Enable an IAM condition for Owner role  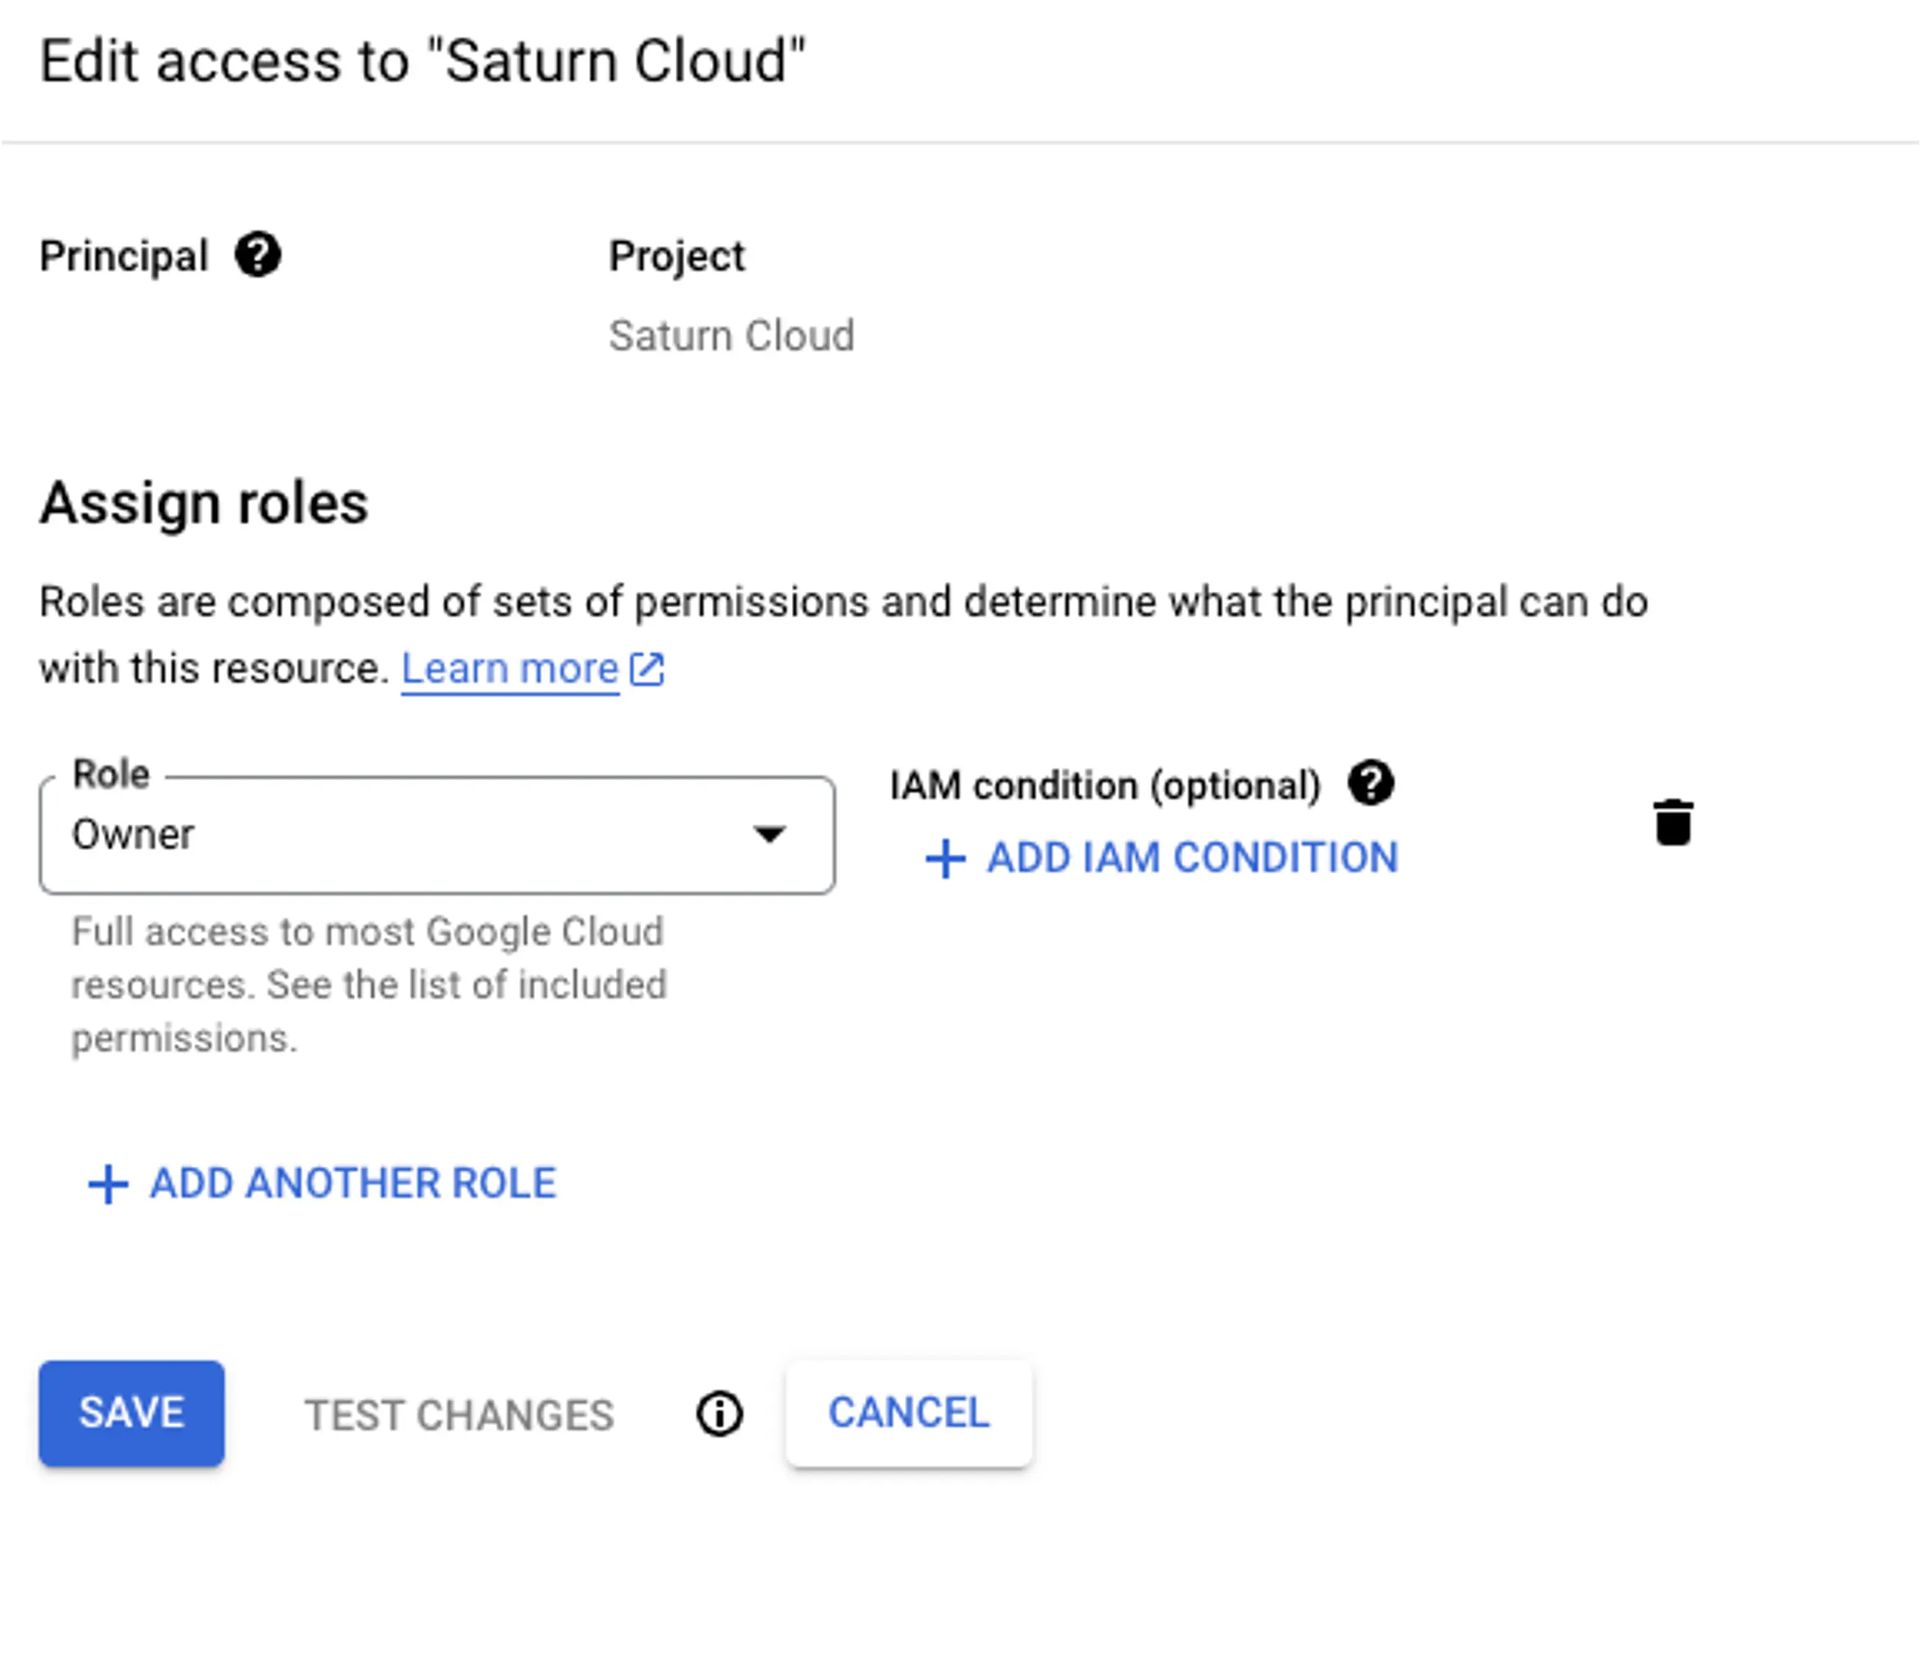[x=1158, y=857]
